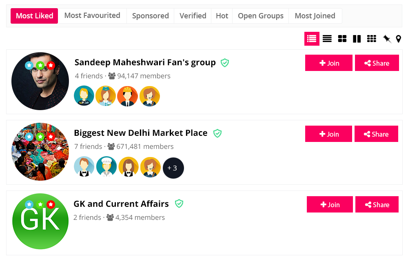Switch to detailed list view icon
The height and width of the screenshot is (259, 408).
tap(312, 39)
